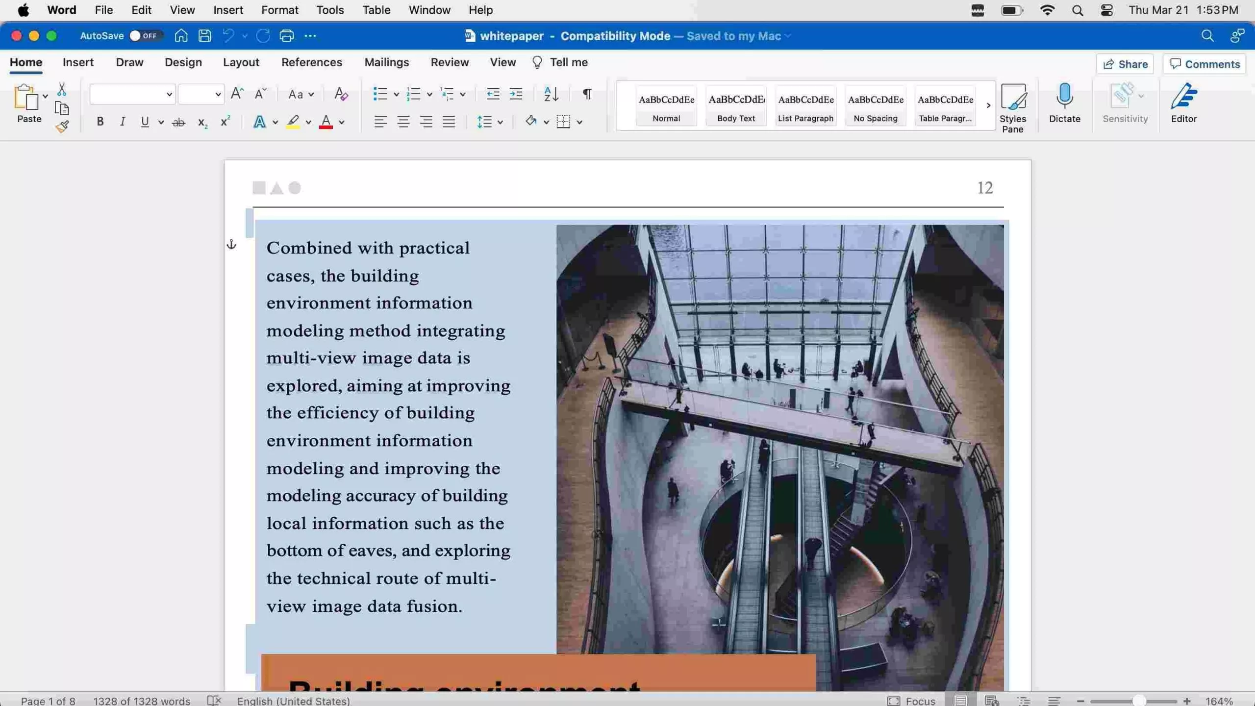Image resolution: width=1255 pixels, height=706 pixels.
Task: Open the Styles Pane
Action: pos(1014,105)
